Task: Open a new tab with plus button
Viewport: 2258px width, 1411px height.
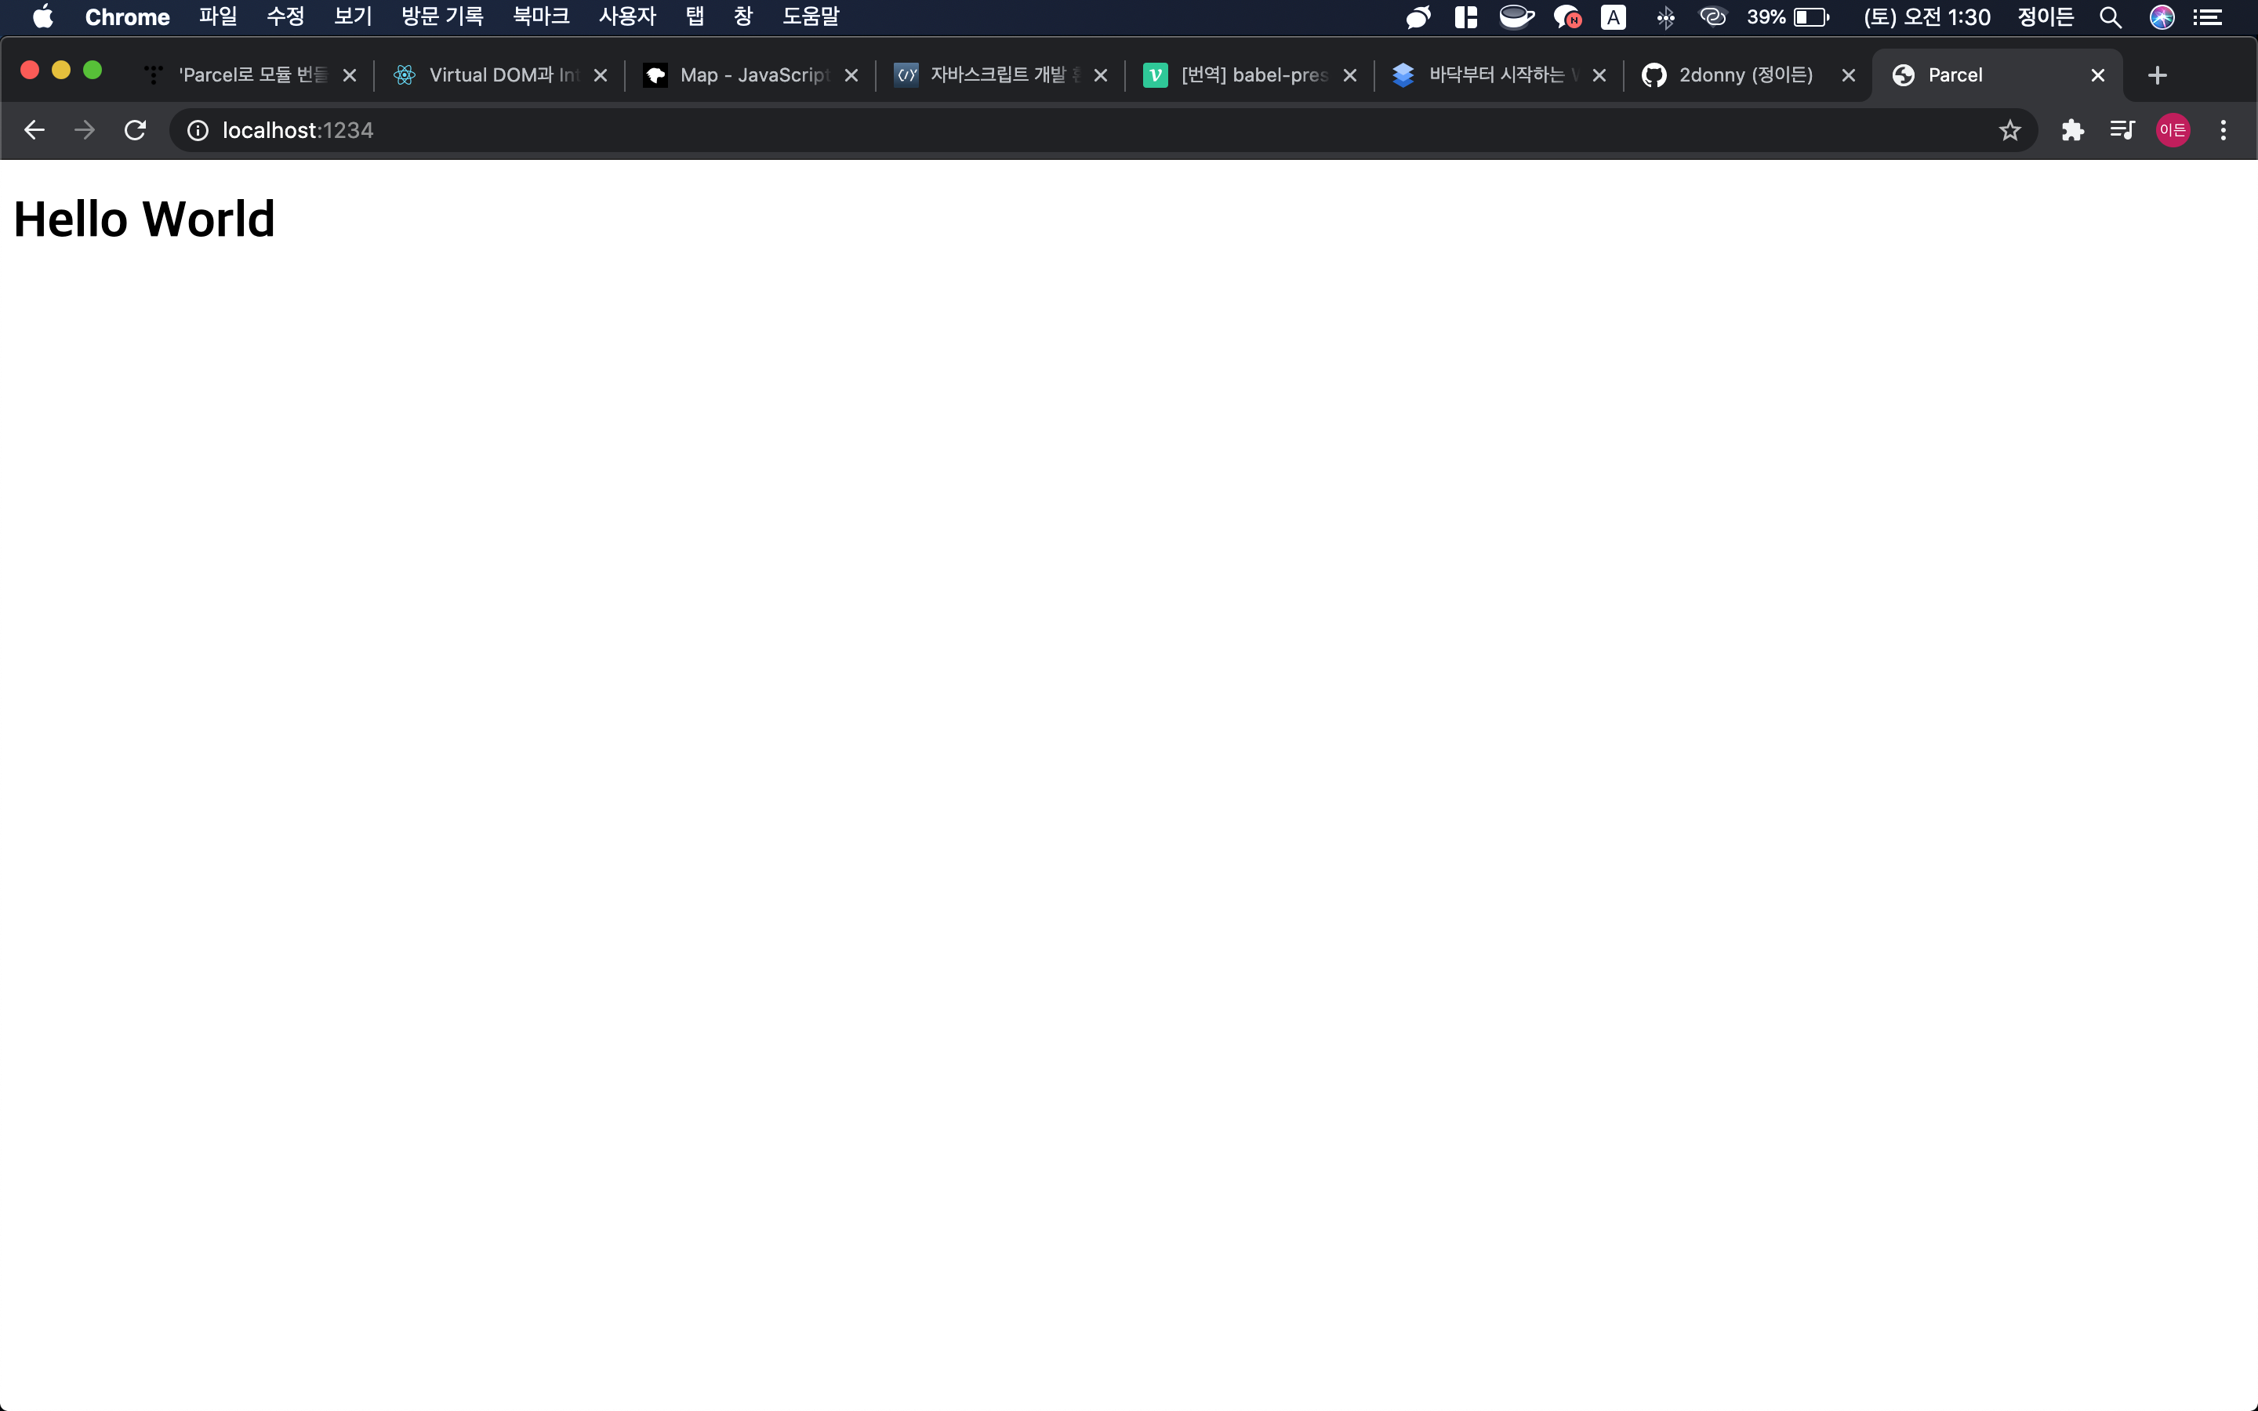Action: pos(2157,75)
